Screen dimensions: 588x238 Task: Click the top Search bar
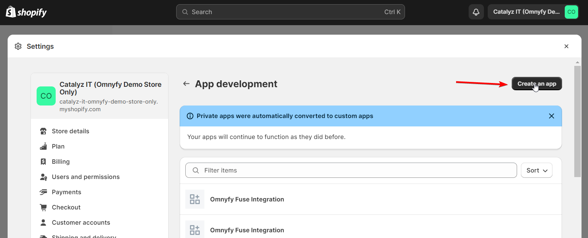(x=290, y=12)
